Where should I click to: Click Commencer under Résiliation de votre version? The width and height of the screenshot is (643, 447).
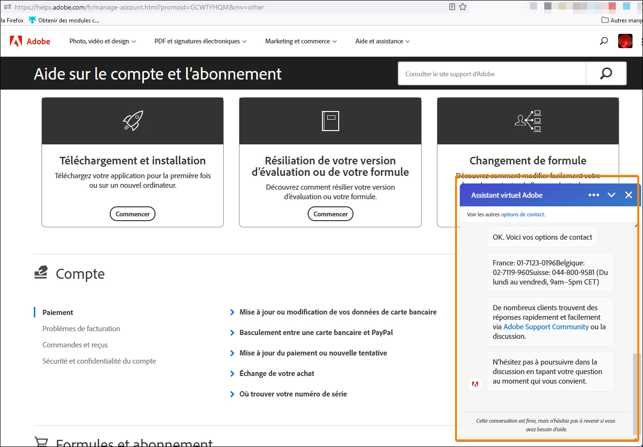pyautogui.click(x=331, y=214)
